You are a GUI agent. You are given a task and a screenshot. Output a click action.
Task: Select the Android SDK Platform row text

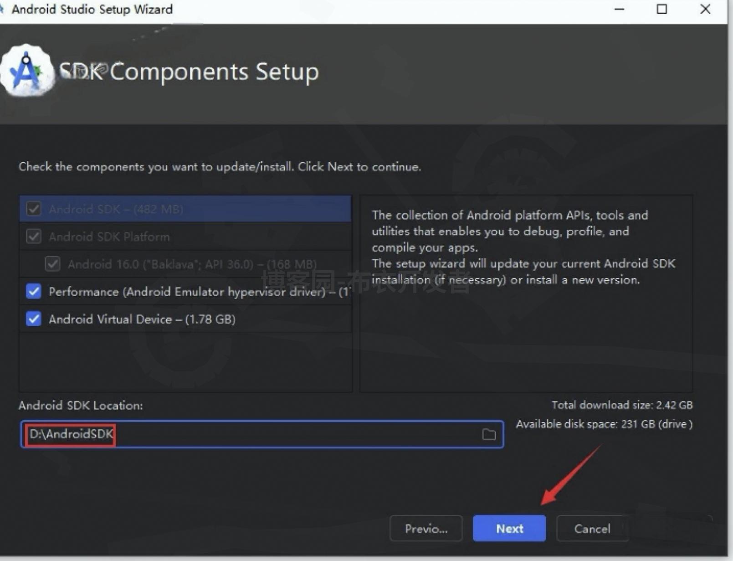pyautogui.click(x=109, y=237)
